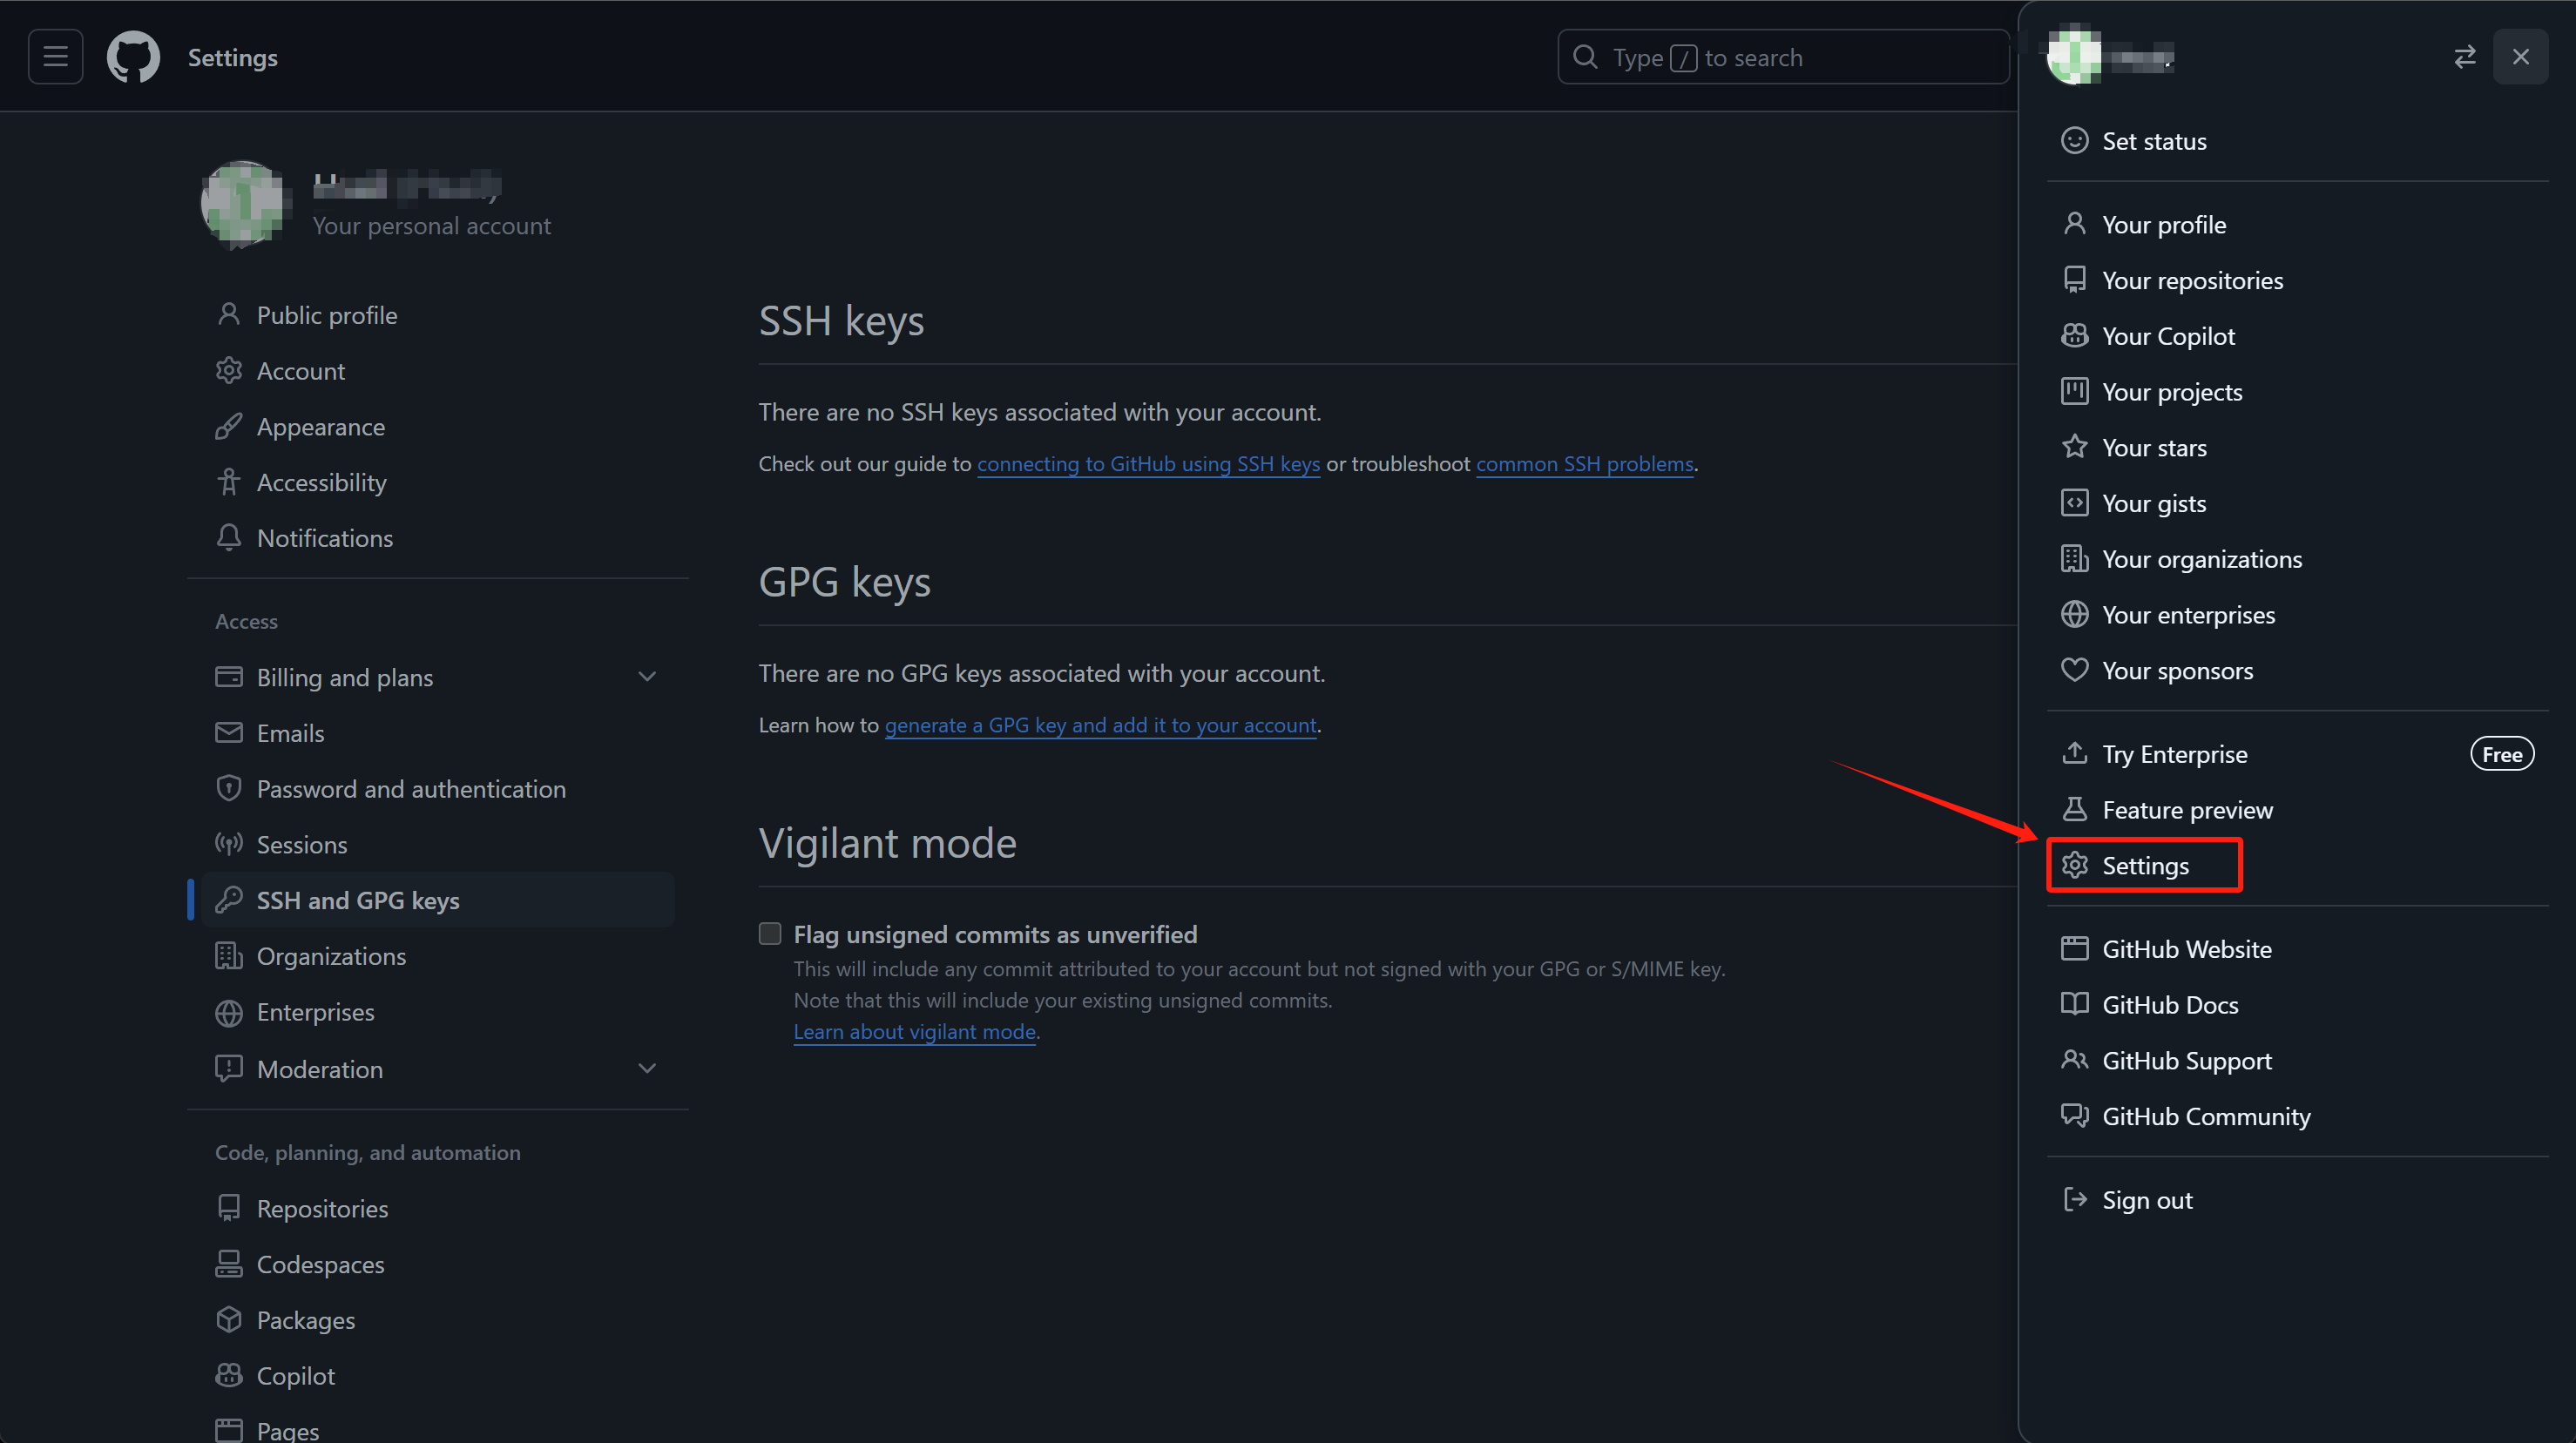Screen dimensions: 2576x1443
Task: Go to Account settings
Action: coord(437,371)
